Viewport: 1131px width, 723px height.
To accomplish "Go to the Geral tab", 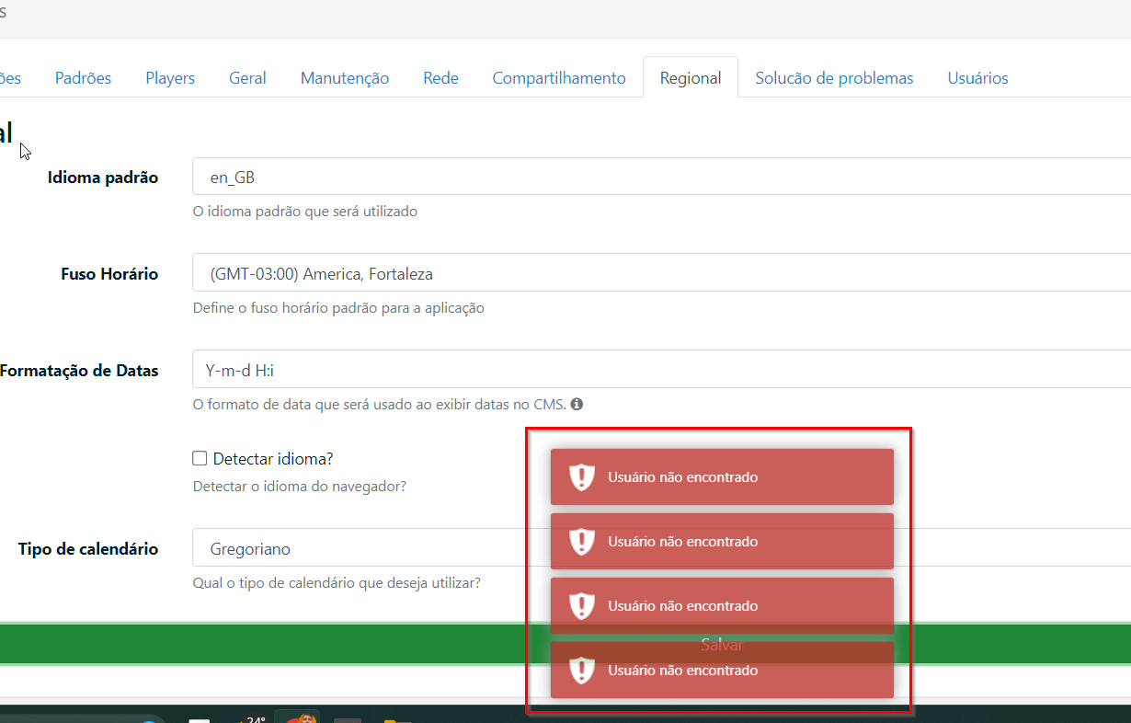I will 247,78.
